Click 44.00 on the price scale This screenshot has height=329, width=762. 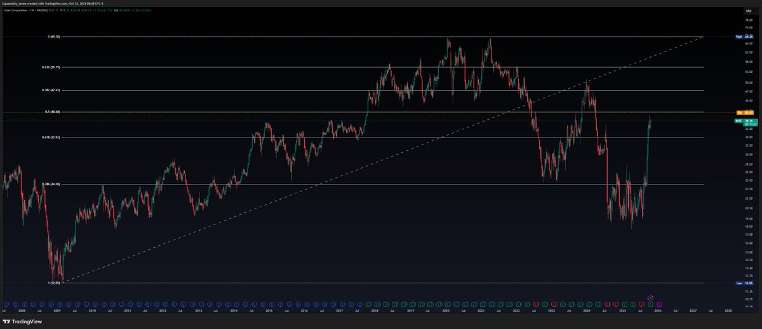click(x=749, y=100)
